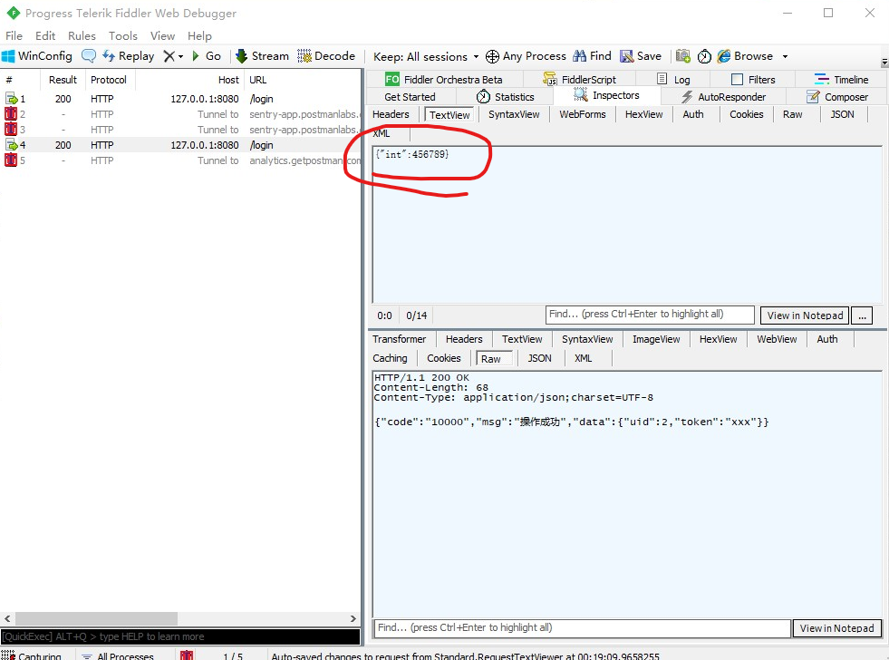
Task: Open the Filters tab
Action: tap(753, 80)
